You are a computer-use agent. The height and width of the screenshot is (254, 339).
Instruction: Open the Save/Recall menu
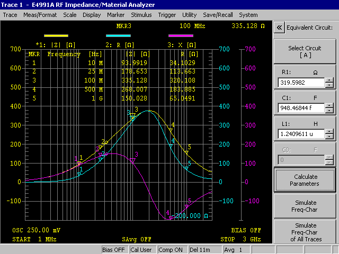coord(218,15)
